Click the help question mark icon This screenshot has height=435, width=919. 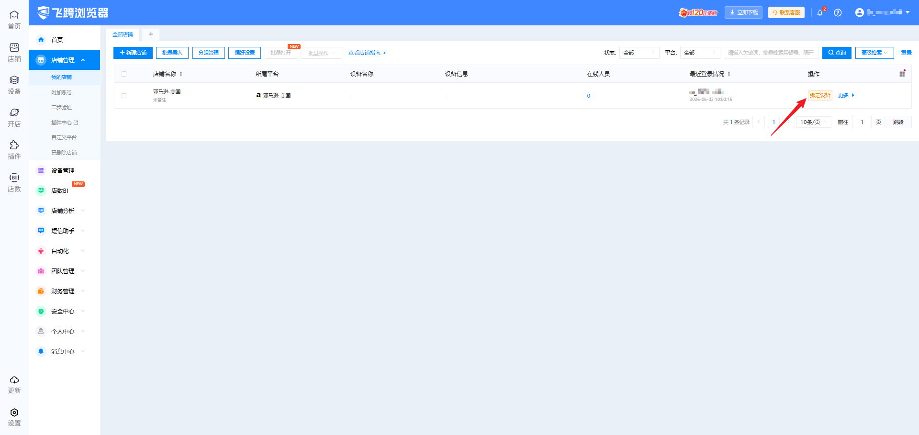[838, 13]
